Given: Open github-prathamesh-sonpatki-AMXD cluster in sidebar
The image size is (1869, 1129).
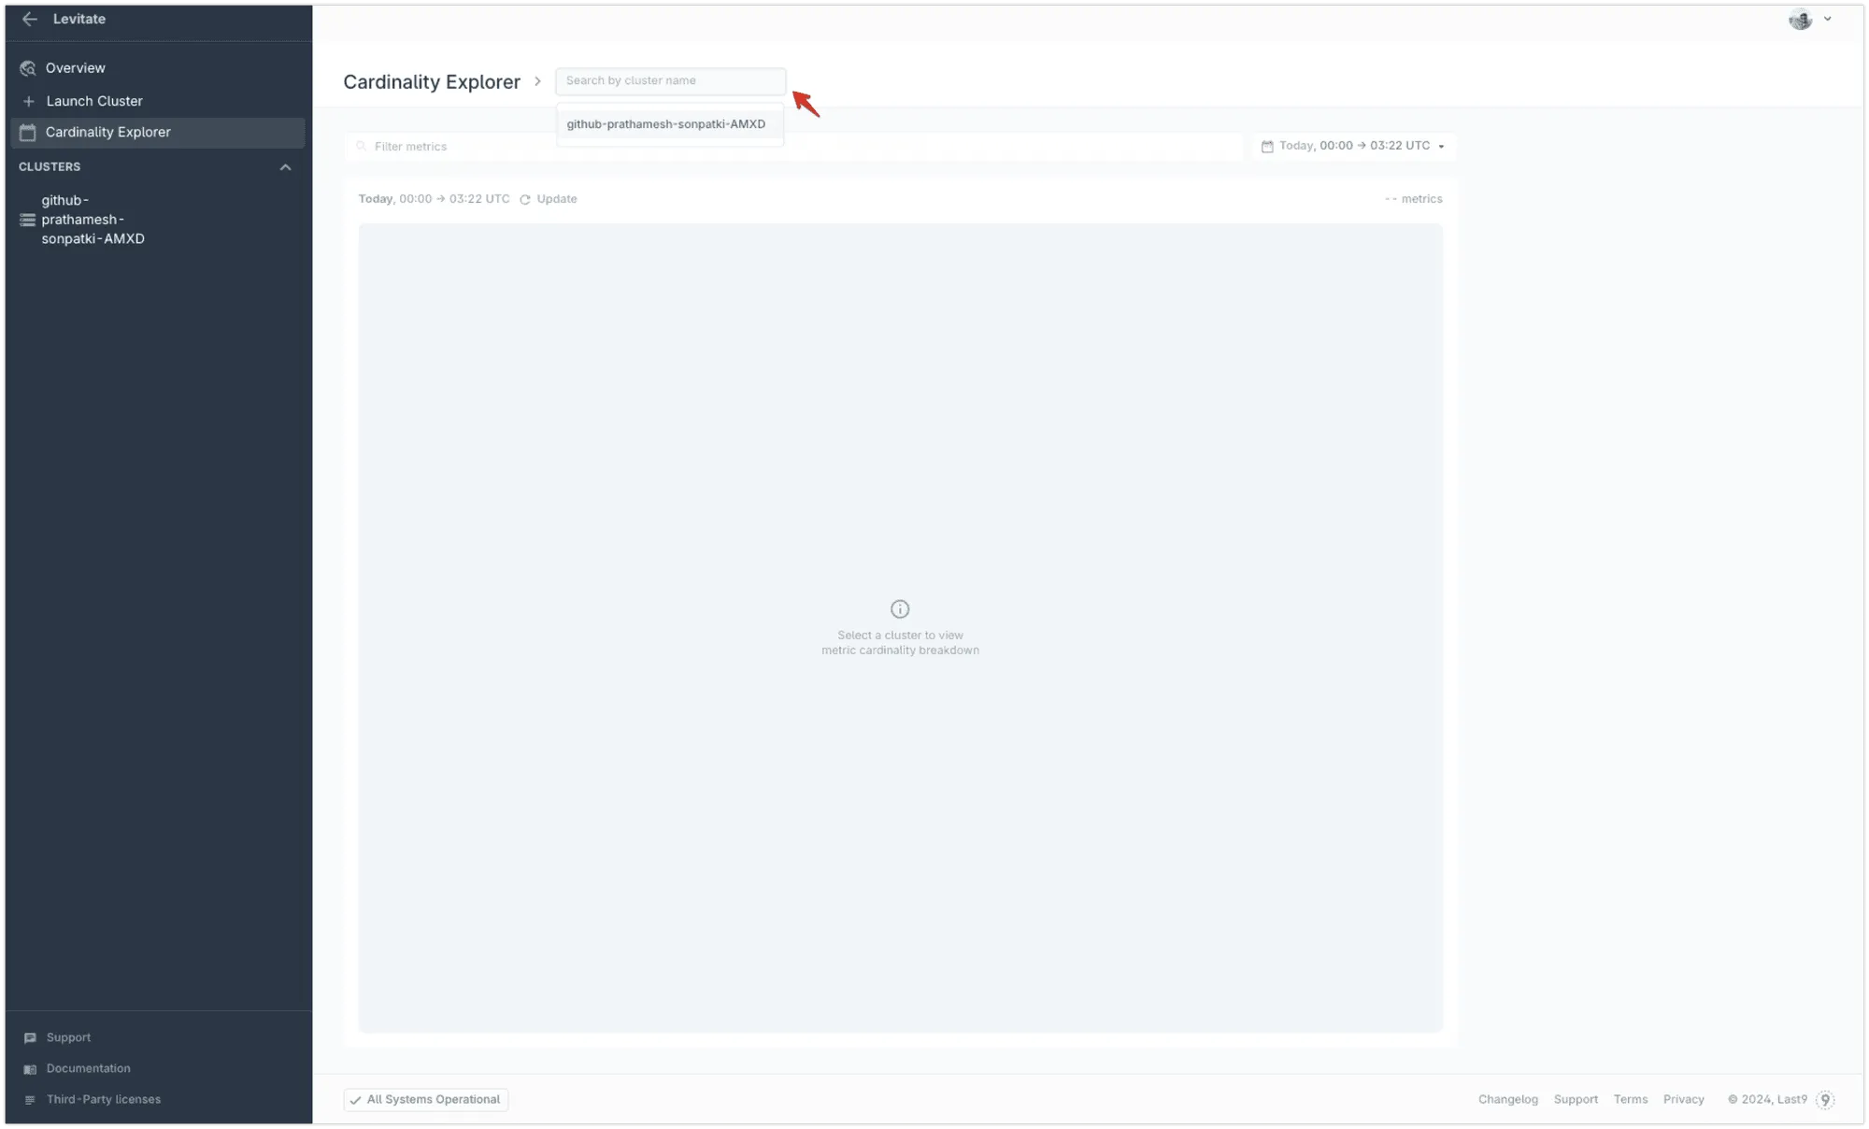Looking at the screenshot, I should pos(158,220).
